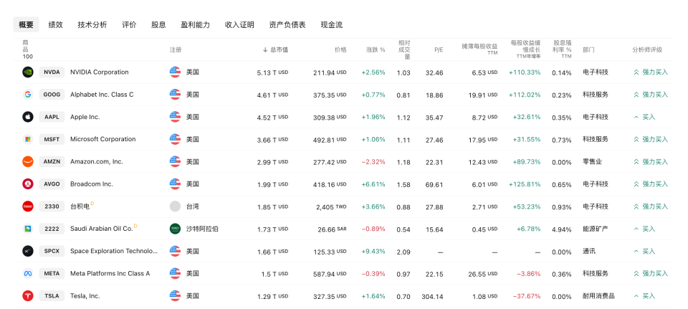Click the AMZN ticker badge
Image resolution: width=688 pixels, height=309 pixels.
[52, 161]
